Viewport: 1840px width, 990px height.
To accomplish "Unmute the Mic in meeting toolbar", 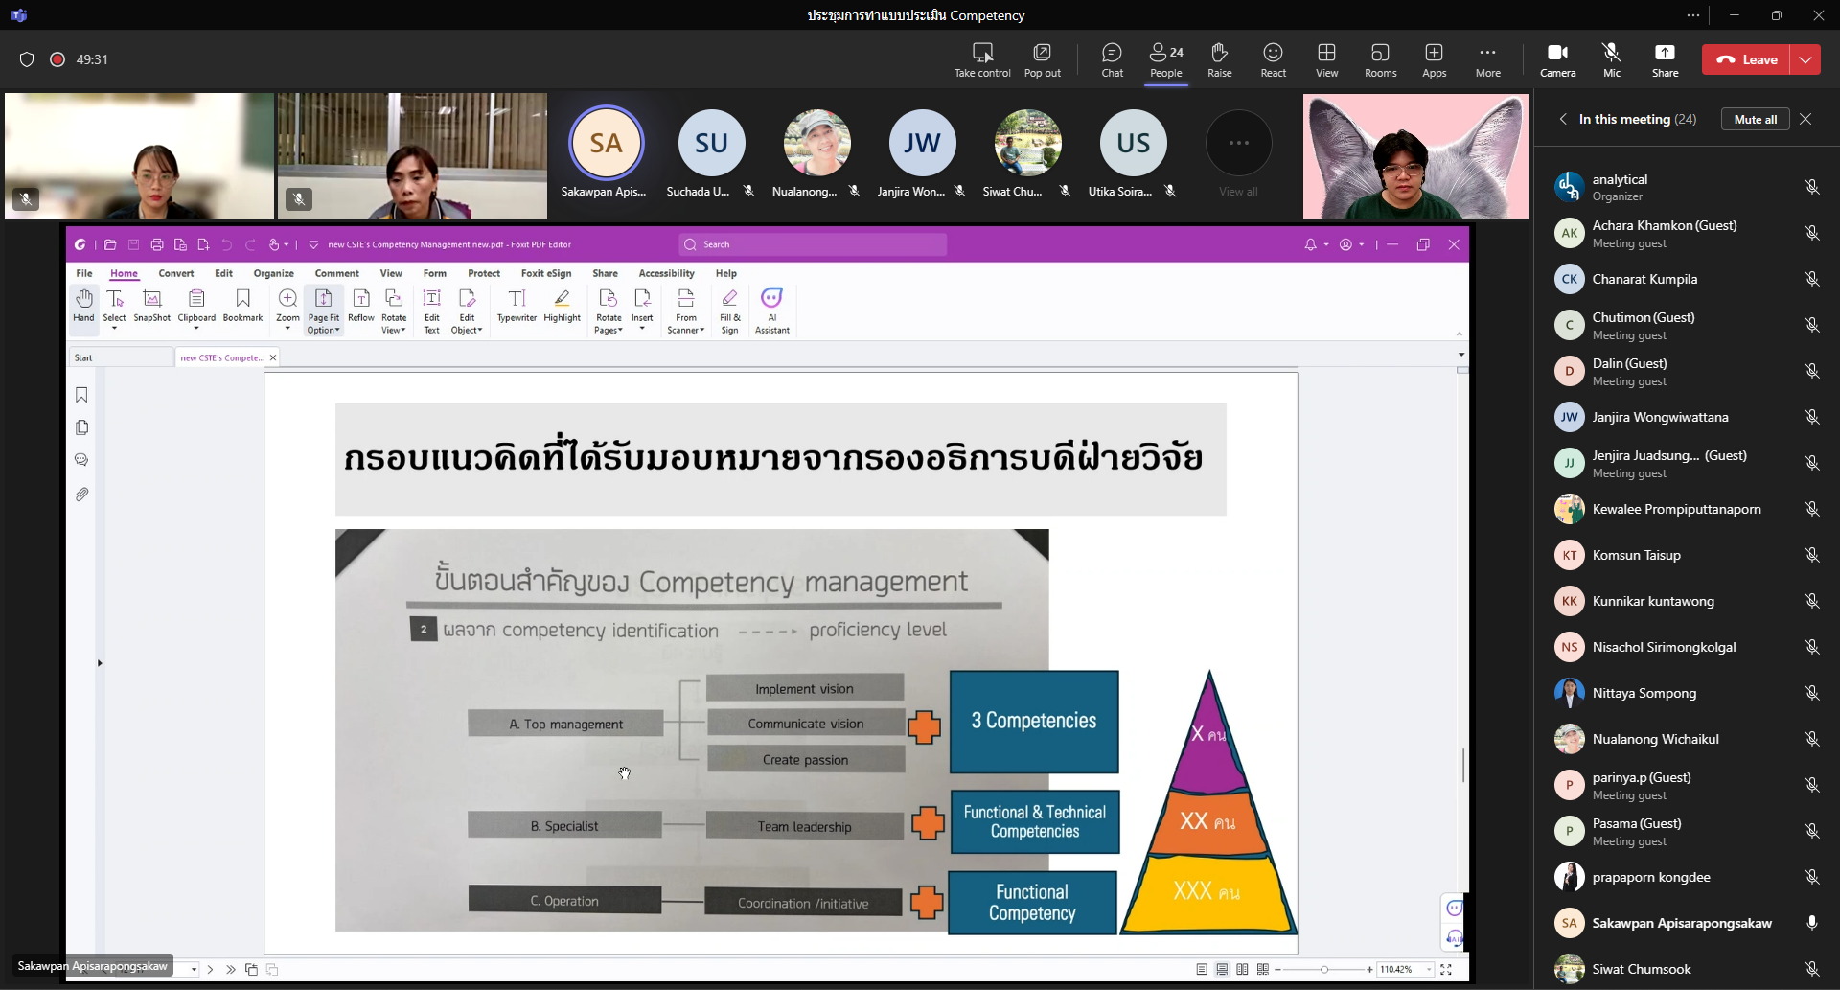I will 1611,59.
